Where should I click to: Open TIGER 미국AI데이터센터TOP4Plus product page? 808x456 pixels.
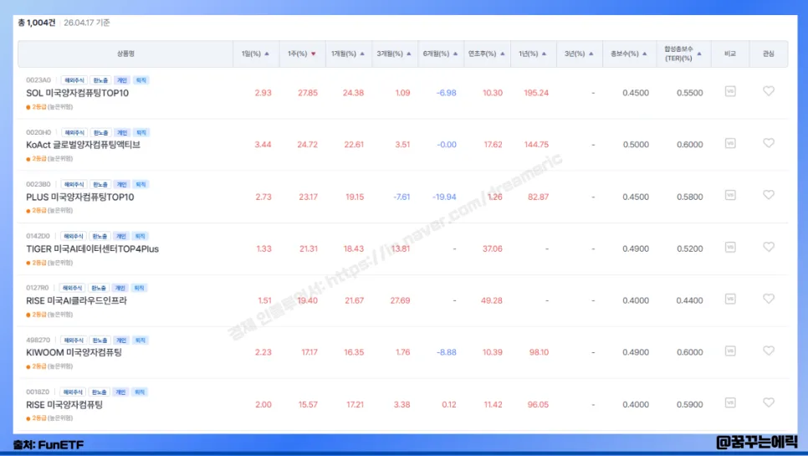click(x=92, y=248)
